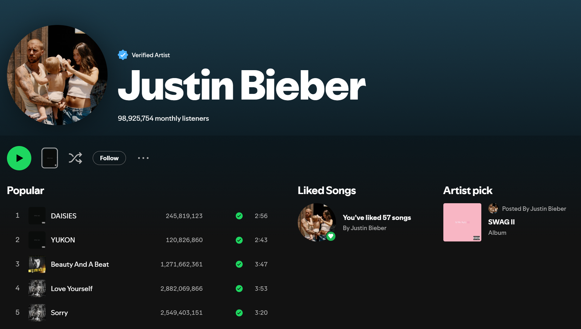Click the green heart Liked Songs badge
This screenshot has width=581, height=329.
coord(331,236)
